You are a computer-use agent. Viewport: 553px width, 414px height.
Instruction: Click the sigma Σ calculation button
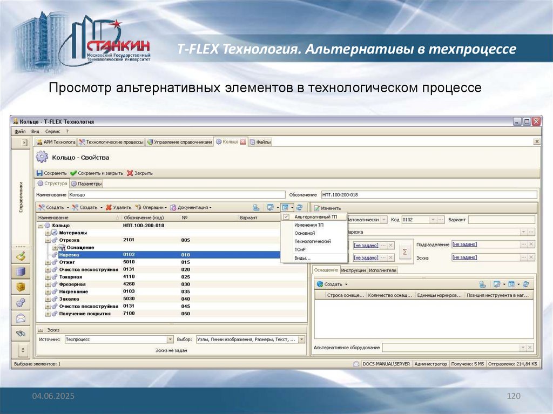405,252
